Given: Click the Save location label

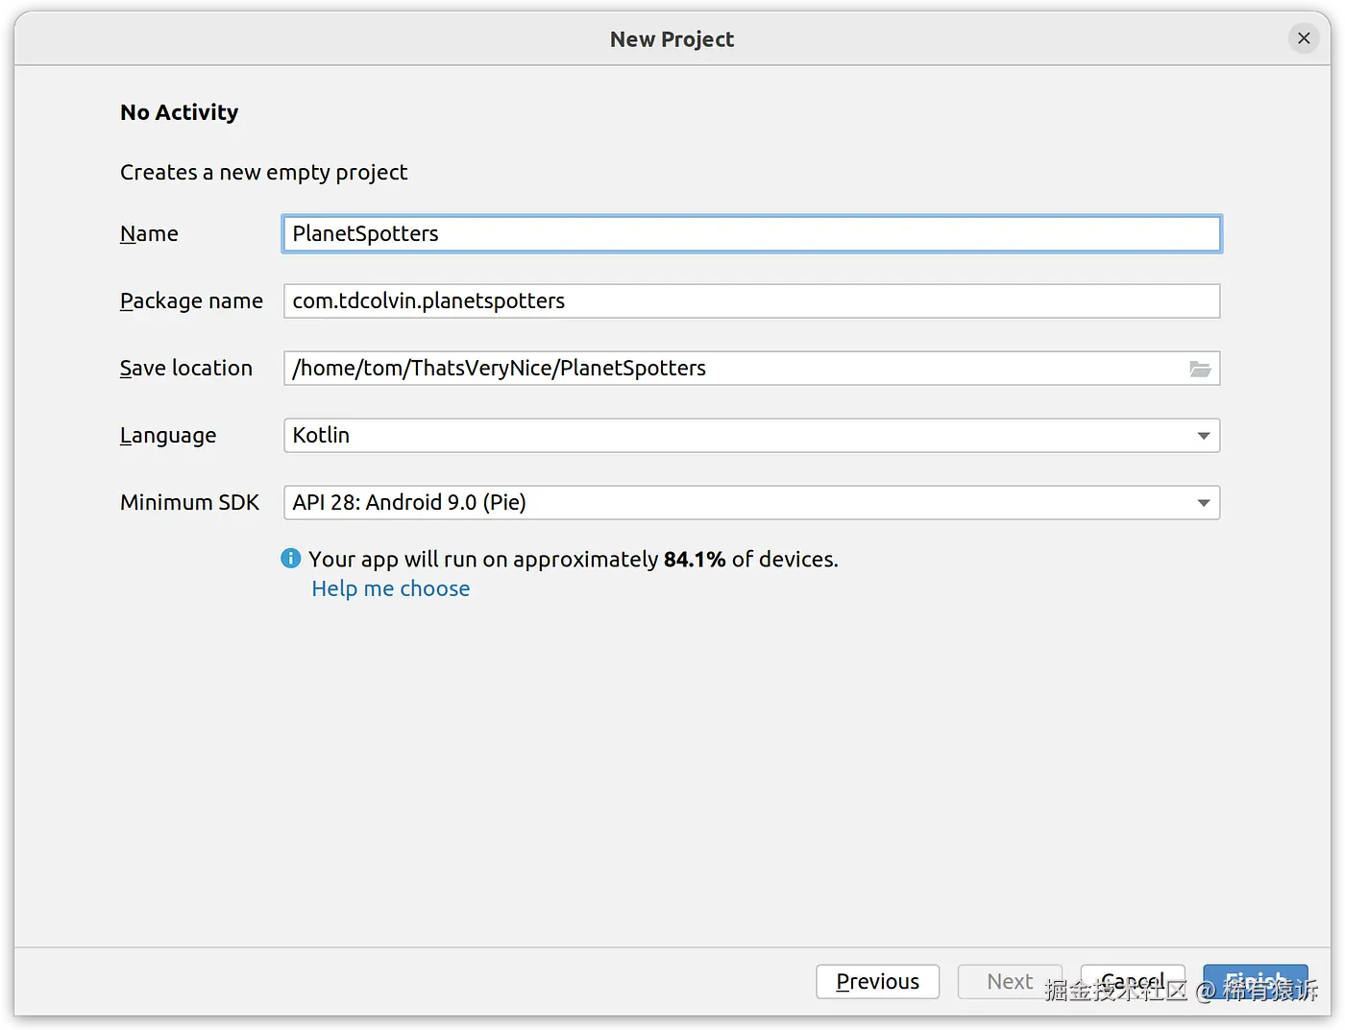Looking at the screenshot, I should coord(185,368).
